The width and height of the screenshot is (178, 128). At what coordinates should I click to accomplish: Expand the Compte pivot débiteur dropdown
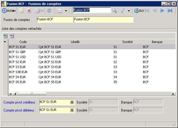click(71, 110)
